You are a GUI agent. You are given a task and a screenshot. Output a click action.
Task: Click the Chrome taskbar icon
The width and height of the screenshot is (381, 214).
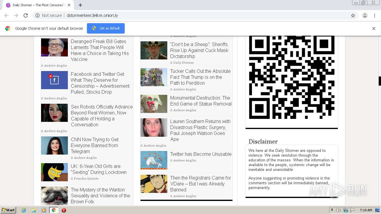54,210
